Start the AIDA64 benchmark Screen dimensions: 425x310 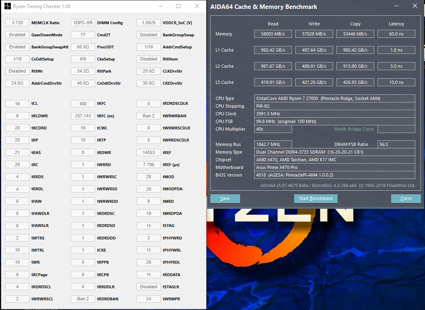[x=316, y=198]
